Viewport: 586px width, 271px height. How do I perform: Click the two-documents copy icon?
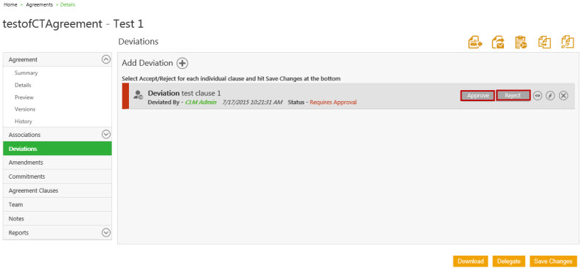click(x=544, y=42)
